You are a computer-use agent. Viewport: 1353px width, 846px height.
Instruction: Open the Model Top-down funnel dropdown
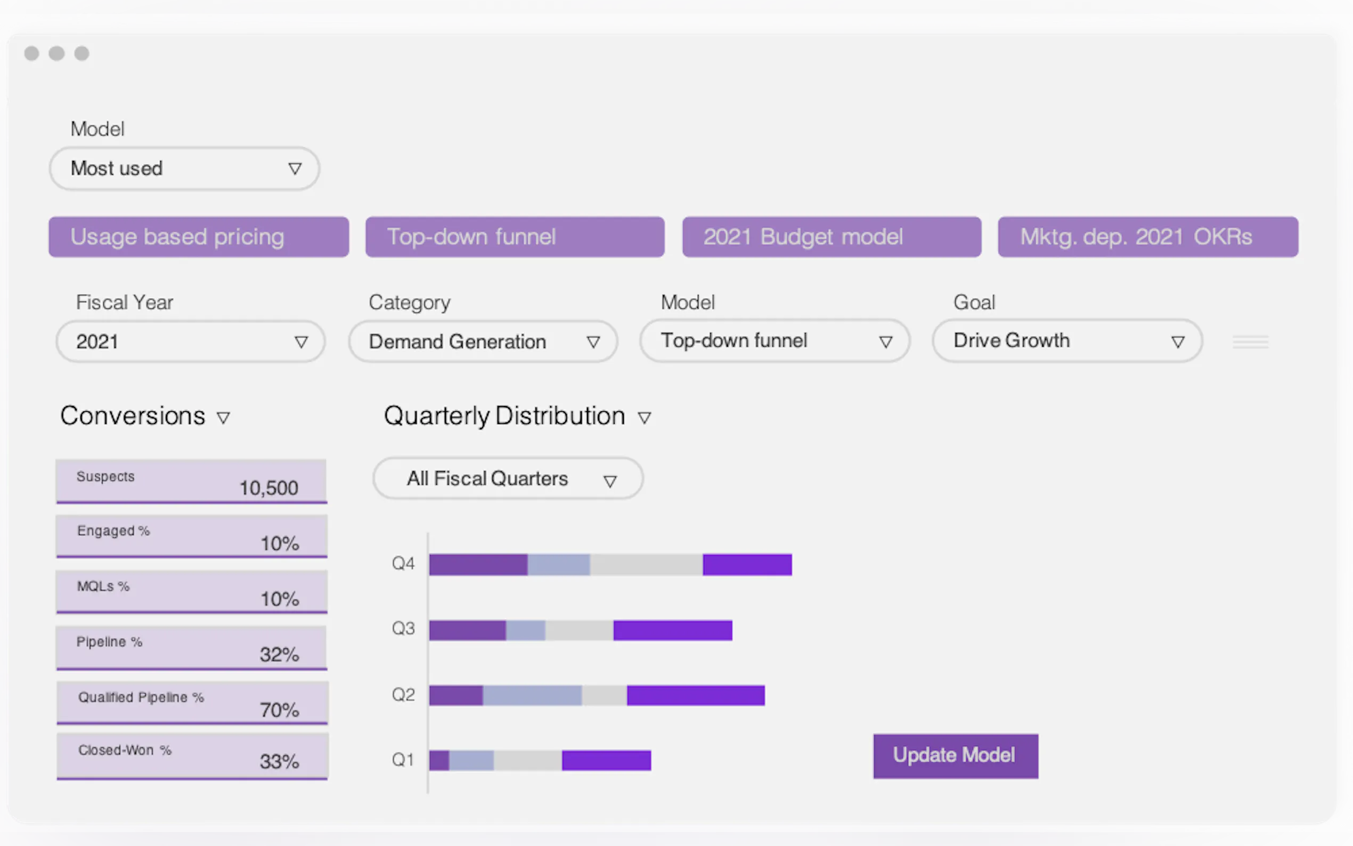(x=775, y=341)
